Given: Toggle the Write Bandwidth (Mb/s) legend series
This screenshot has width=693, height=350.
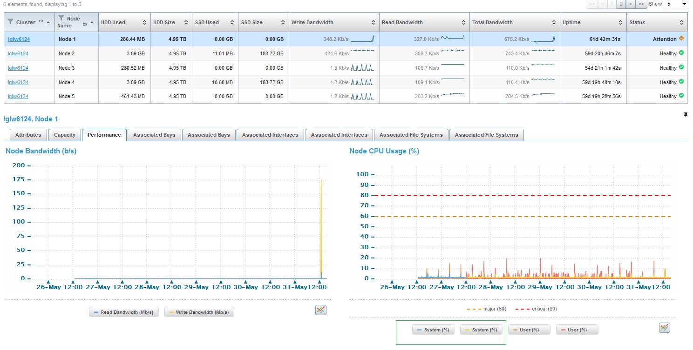Looking at the screenshot, I should click(199, 312).
